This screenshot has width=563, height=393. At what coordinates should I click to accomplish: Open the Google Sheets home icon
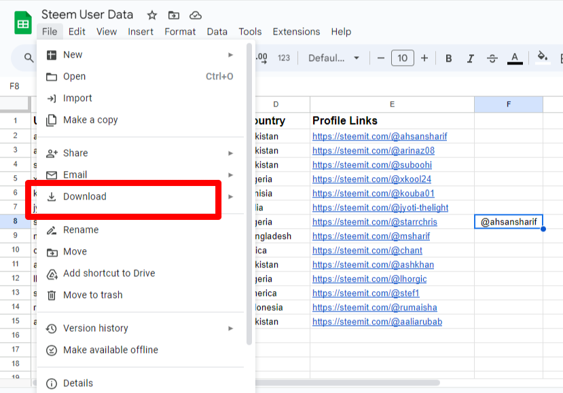(x=23, y=23)
